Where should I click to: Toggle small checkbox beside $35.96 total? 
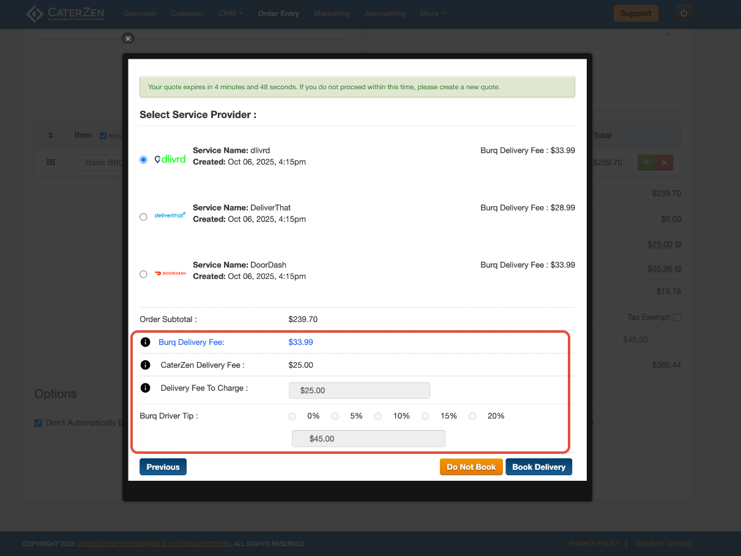click(x=678, y=269)
